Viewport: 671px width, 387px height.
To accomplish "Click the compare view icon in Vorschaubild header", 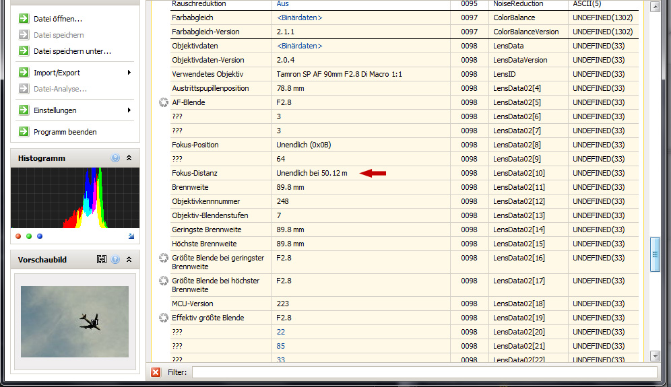I will click(102, 259).
